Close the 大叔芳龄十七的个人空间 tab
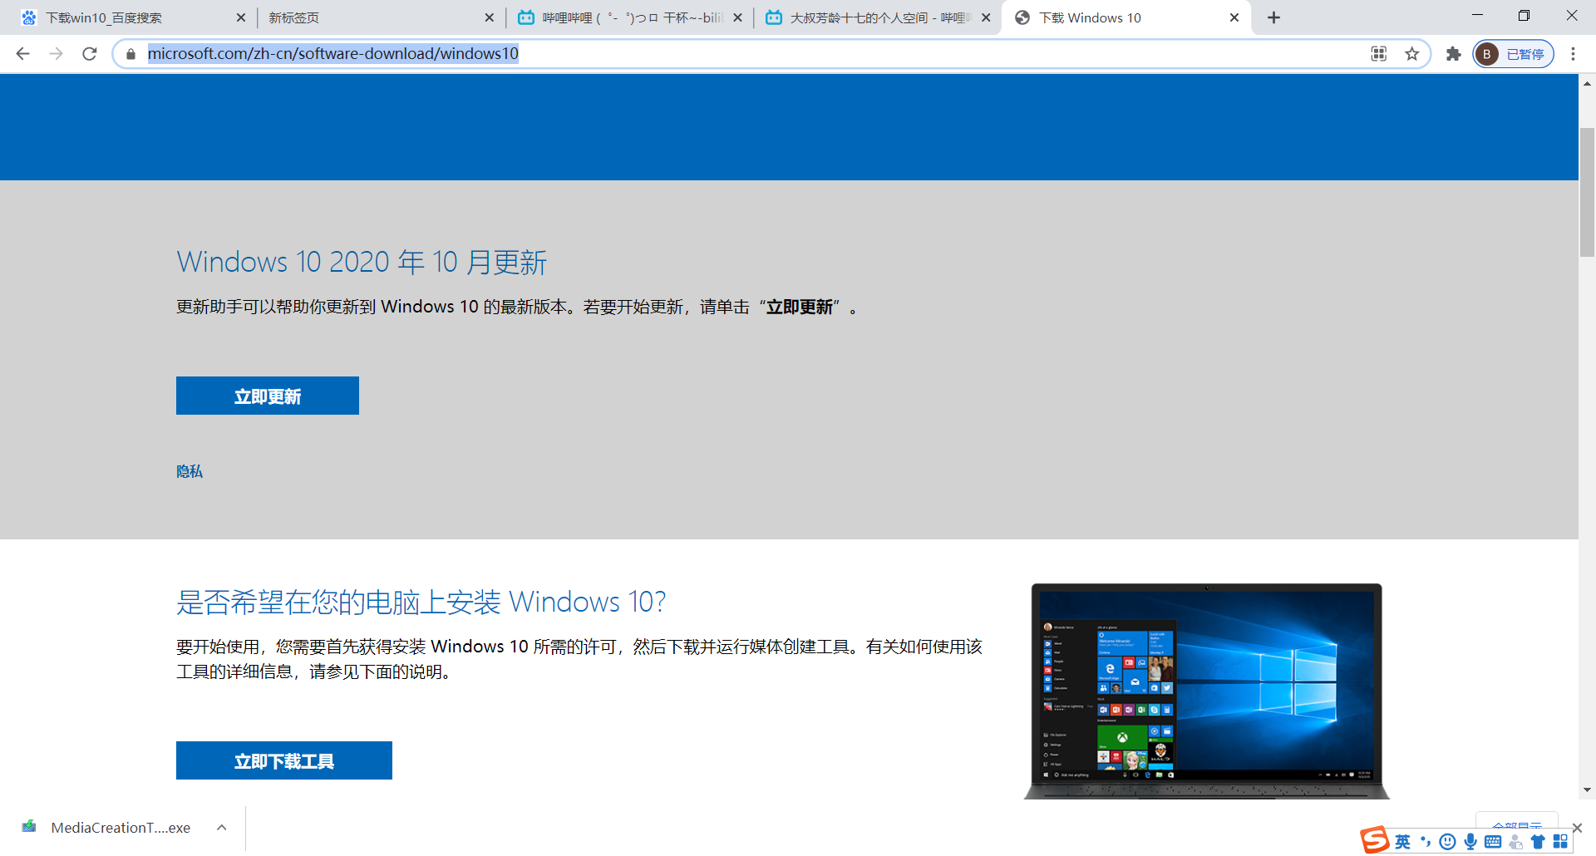The image size is (1596, 856). tap(986, 17)
